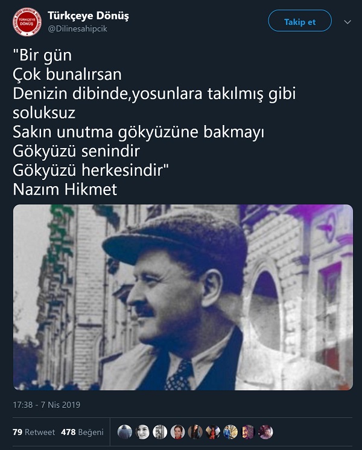Open third liker avatar with black-and-white street photo
362x450 pixels.
pos(160,432)
